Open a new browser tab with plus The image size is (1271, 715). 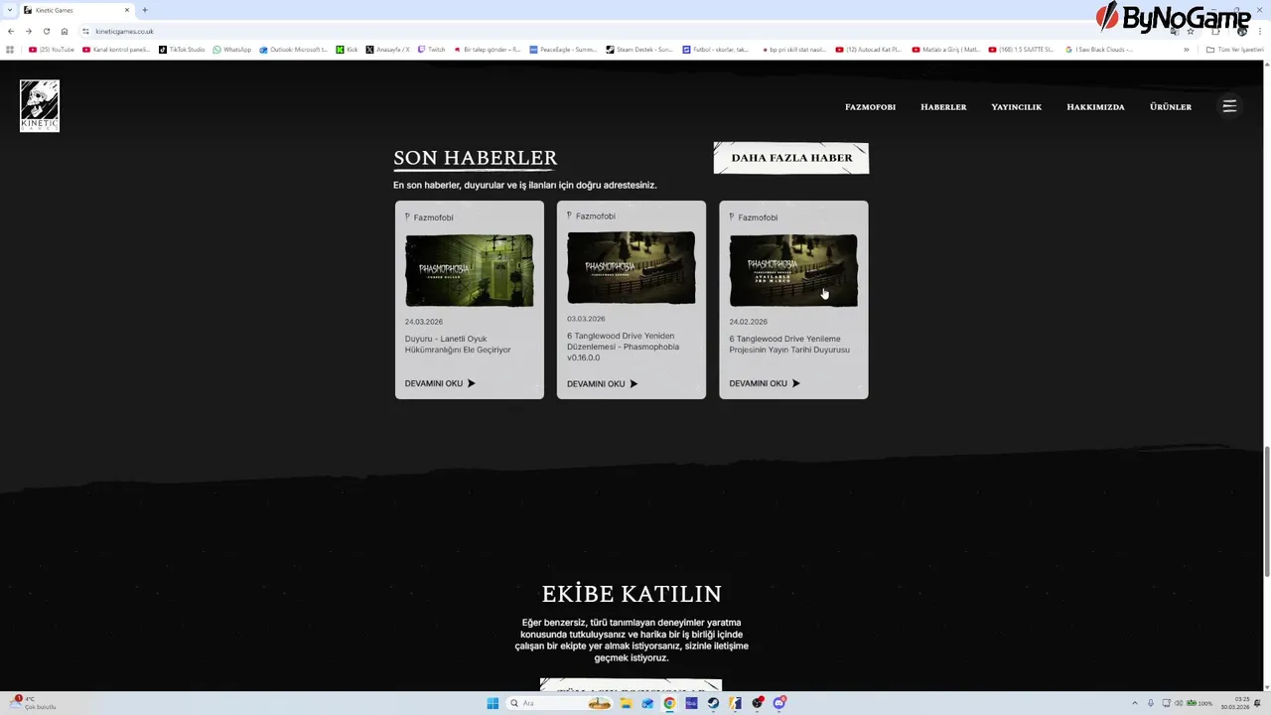[x=144, y=10]
